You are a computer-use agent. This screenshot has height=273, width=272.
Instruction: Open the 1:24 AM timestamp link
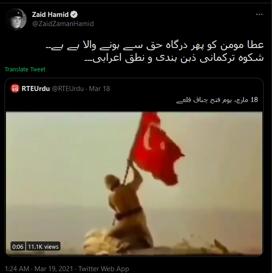click(x=17, y=268)
